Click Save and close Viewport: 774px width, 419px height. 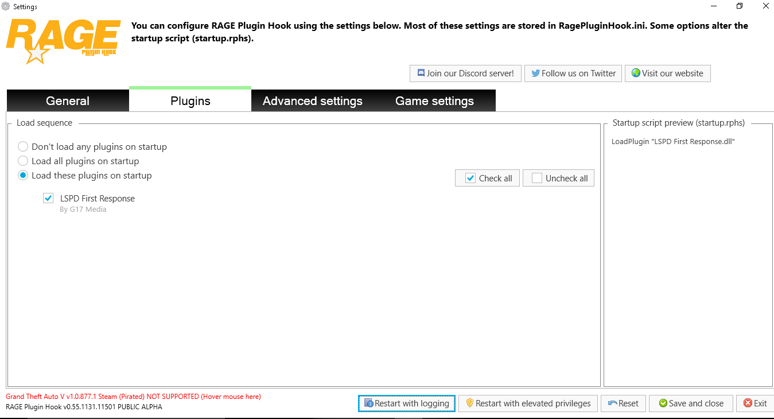tap(691, 404)
